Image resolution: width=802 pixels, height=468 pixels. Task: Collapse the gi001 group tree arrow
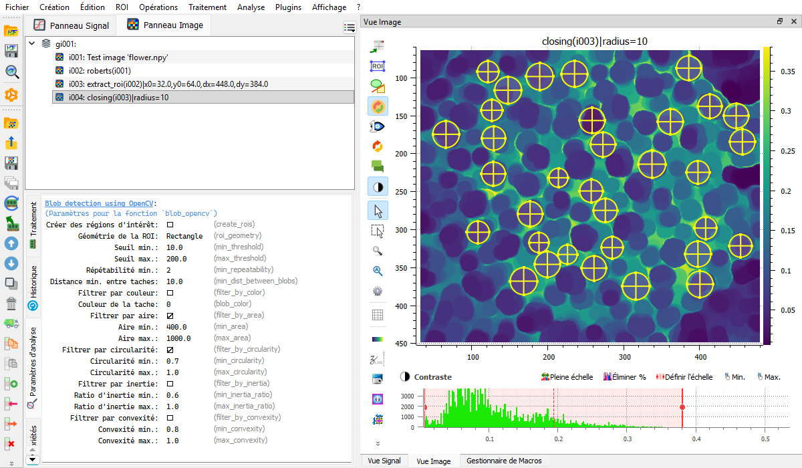[x=31, y=43]
